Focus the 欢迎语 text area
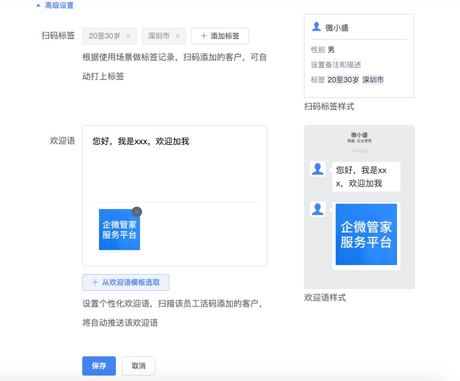 [175, 164]
